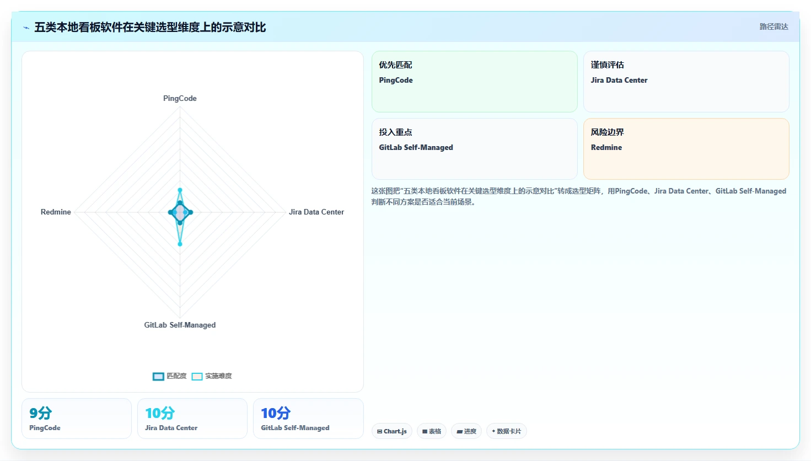Click the bottom radar data point toward GitLab
This screenshot has height=461, width=811.
tap(180, 244)
